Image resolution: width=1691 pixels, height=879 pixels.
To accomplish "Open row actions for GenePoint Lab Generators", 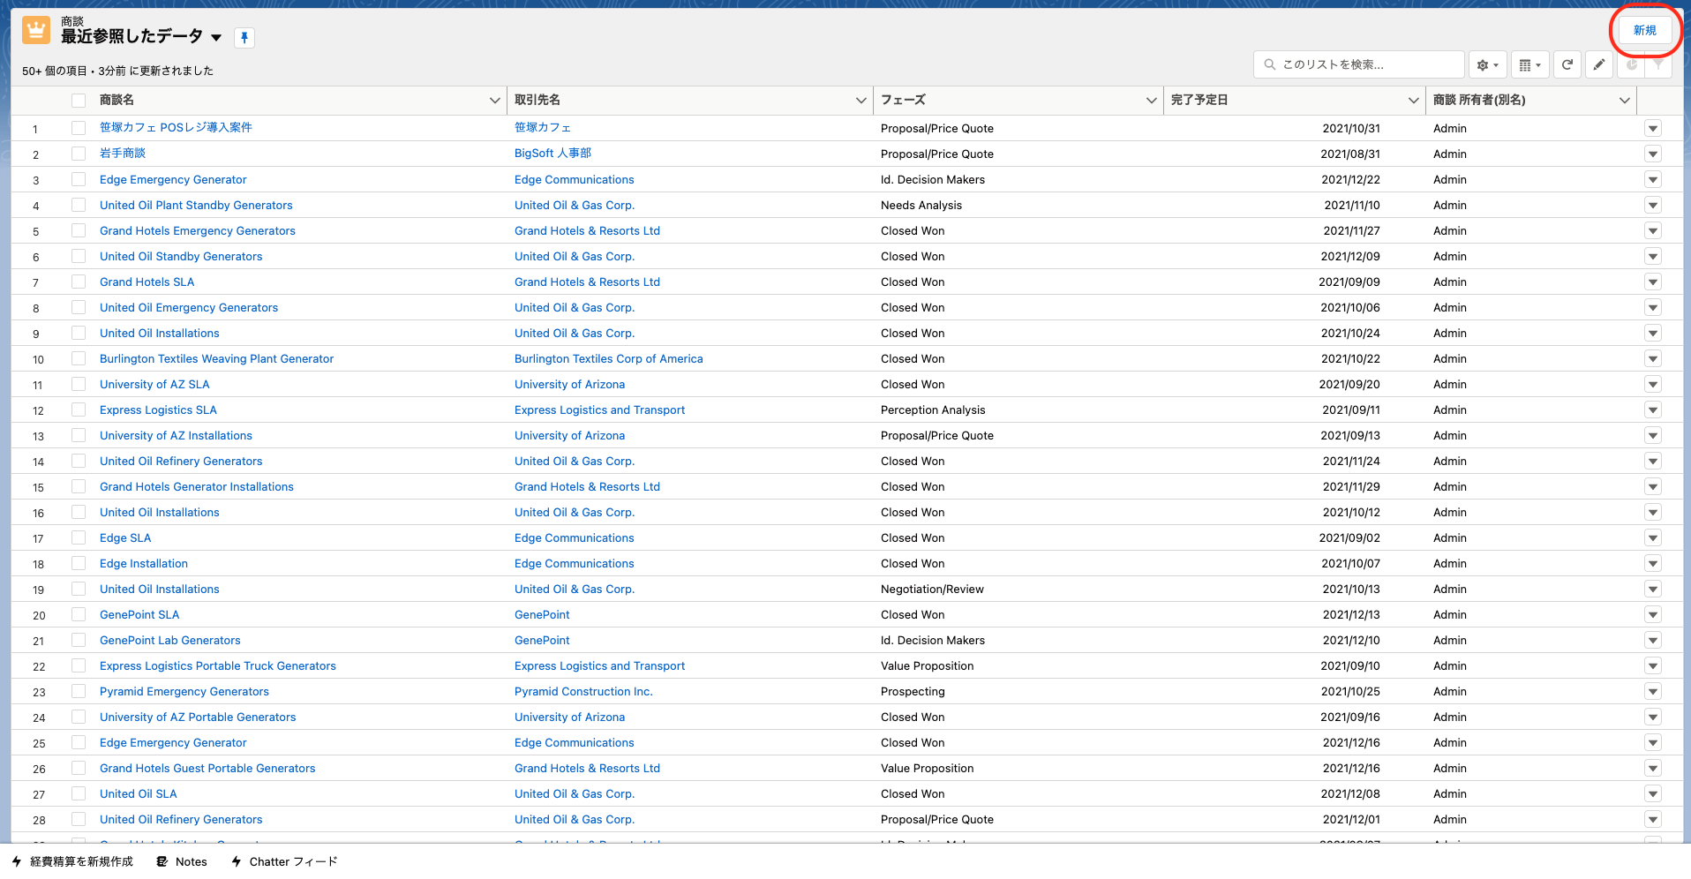I will tap(1653, 640).
